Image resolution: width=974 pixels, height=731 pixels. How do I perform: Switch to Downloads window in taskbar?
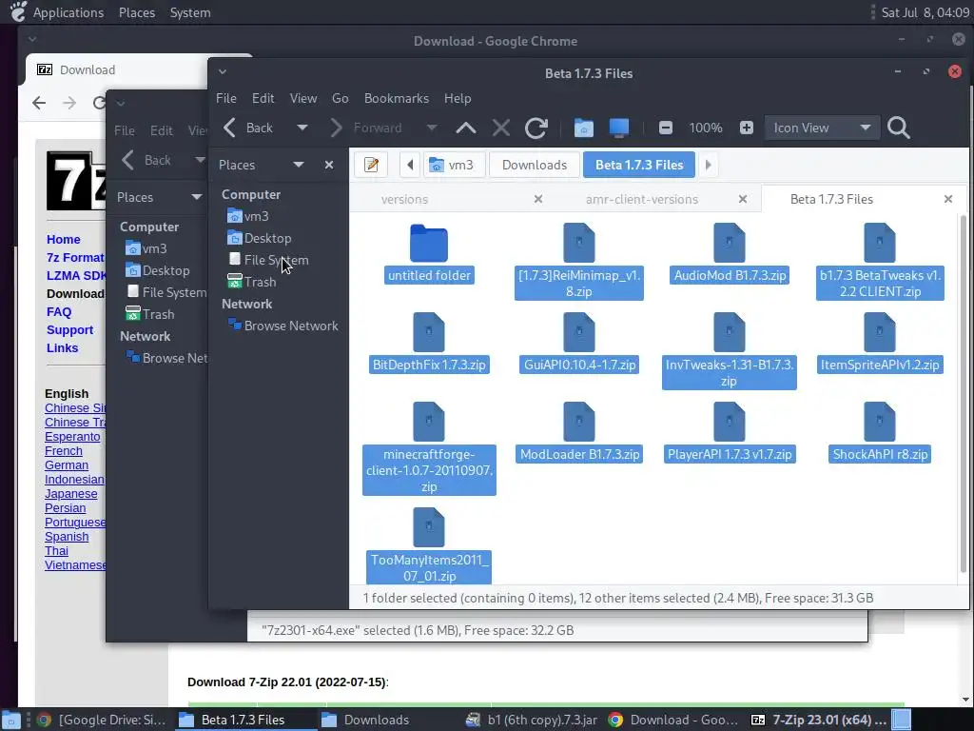coord(365,720)
